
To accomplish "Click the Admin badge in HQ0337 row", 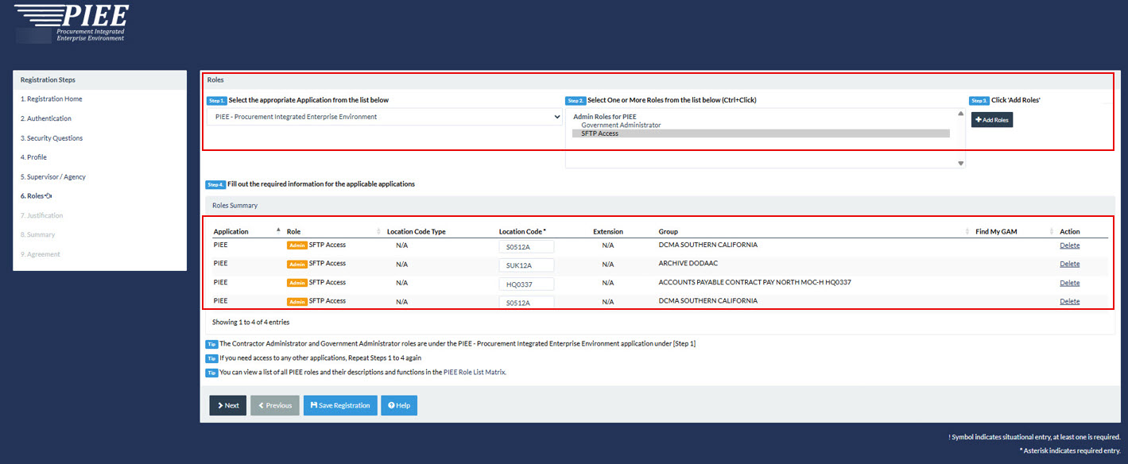I will click(x=297, y=283).
